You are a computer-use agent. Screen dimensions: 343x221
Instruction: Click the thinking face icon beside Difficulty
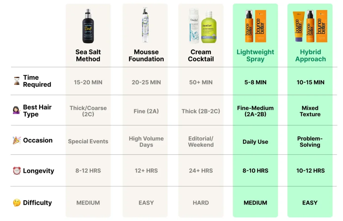(x=17, y=203)
